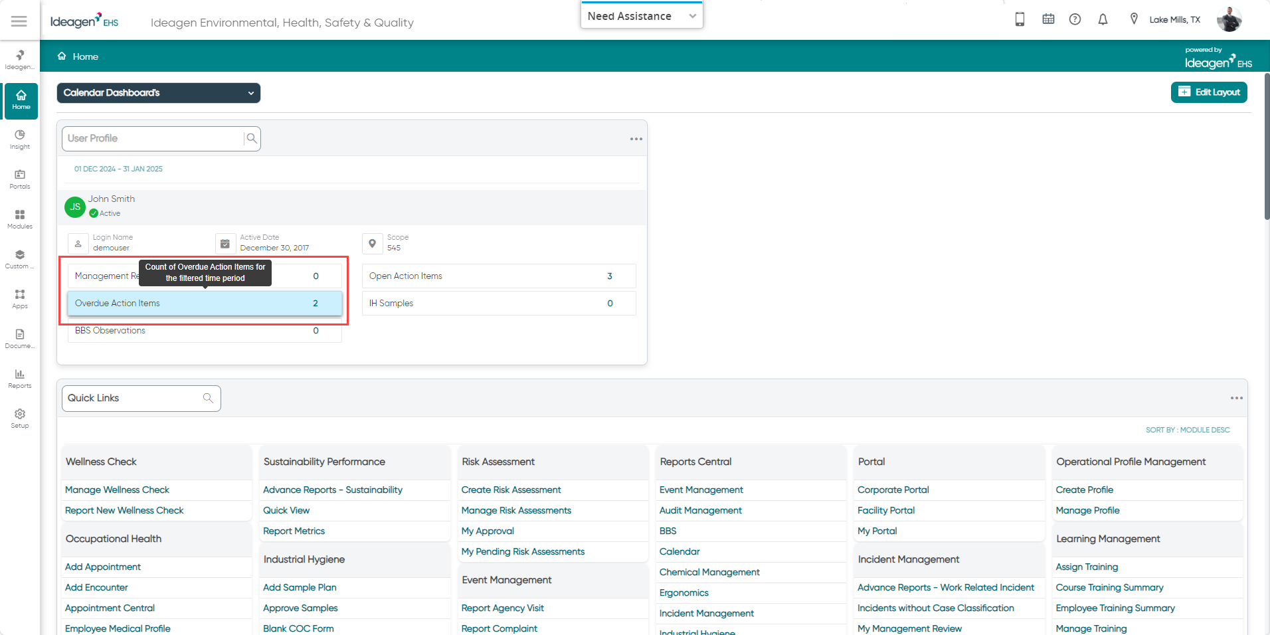1270x635 pixels.
Task: Click the vertical page scrollbar
Action: [x=1267, y=146]
